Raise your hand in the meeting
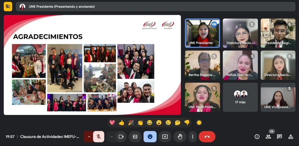299x146 pixels. click(180, 137)
